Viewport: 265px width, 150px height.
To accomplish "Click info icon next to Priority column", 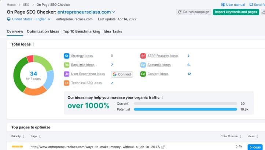I will [x=23, y=136].
